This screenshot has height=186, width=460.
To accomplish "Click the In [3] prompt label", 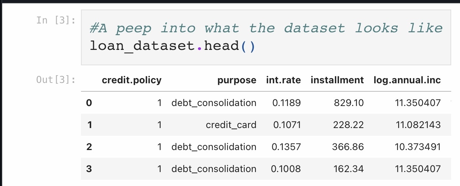I will pos(56,20).
